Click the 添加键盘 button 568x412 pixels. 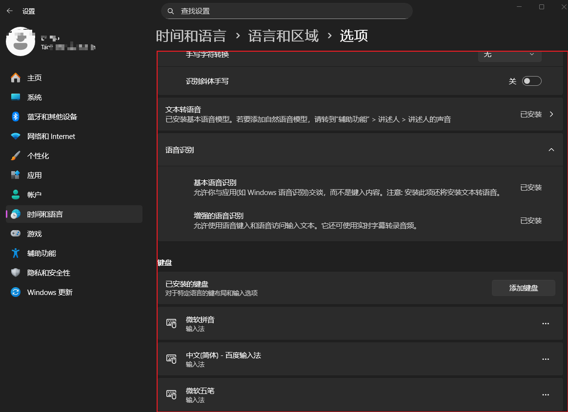point(524,288)
